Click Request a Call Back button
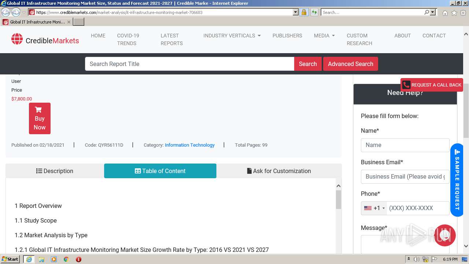 [x=432, y=85]
